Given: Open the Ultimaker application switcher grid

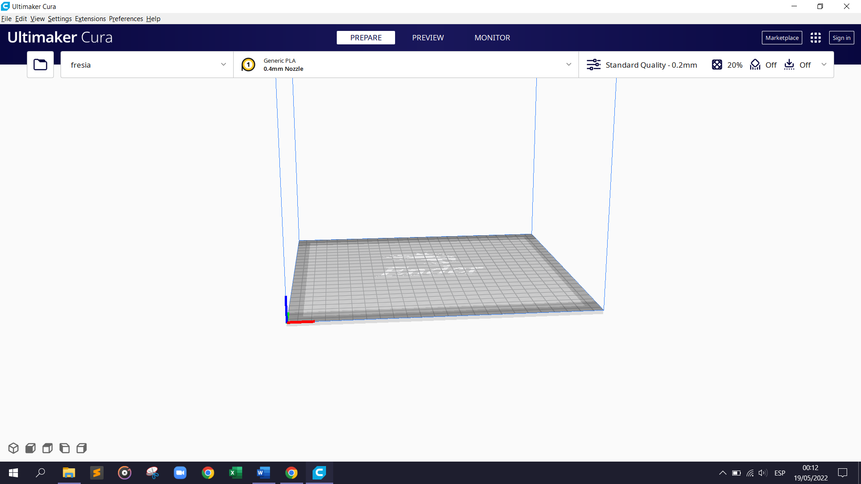Looking at the screenshot, I should [x=816, y=38].
